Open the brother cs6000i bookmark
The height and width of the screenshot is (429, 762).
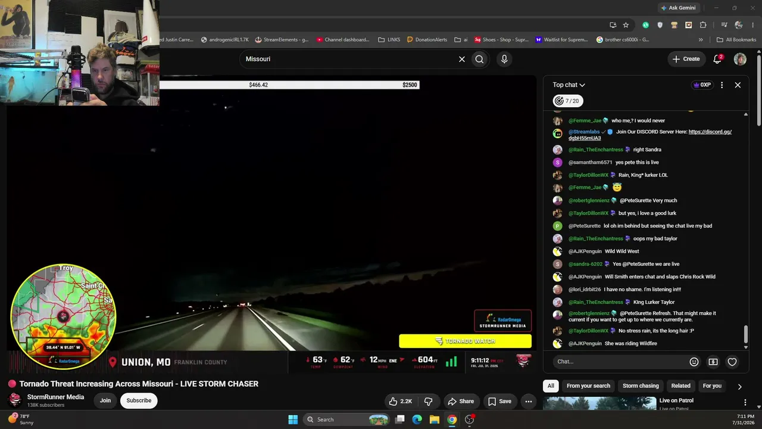623,40
